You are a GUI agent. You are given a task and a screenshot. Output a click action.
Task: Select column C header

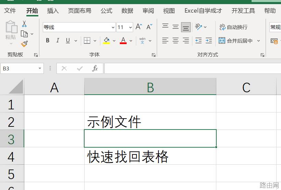246,86
